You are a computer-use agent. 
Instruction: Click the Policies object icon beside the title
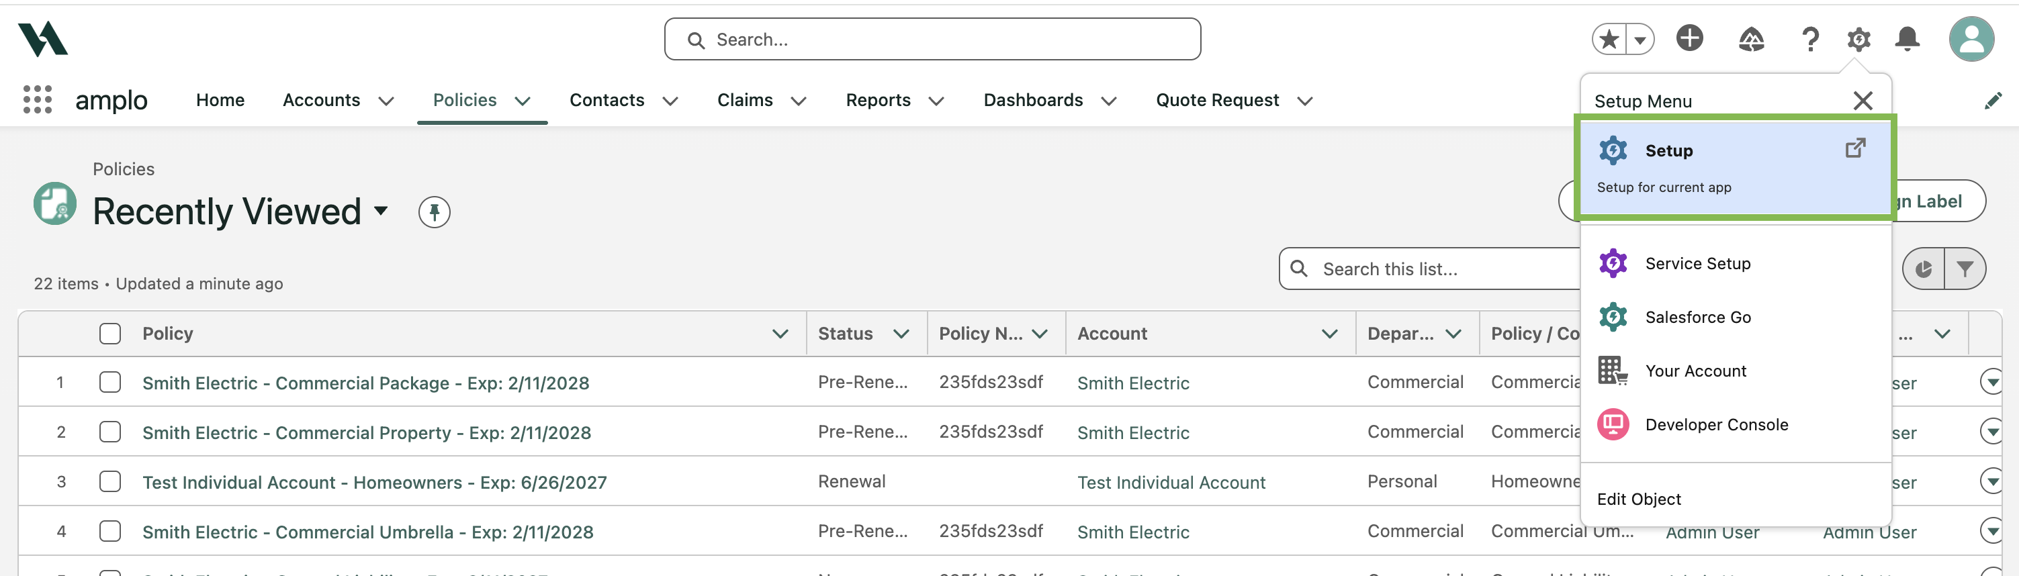click(x=55, y=203)
